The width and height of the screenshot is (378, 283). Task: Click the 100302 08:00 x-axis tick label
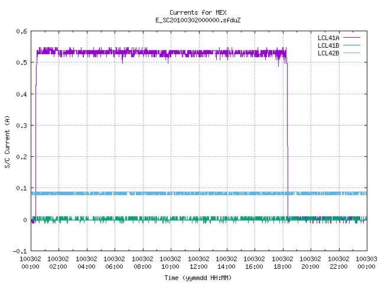coord(142,263)
